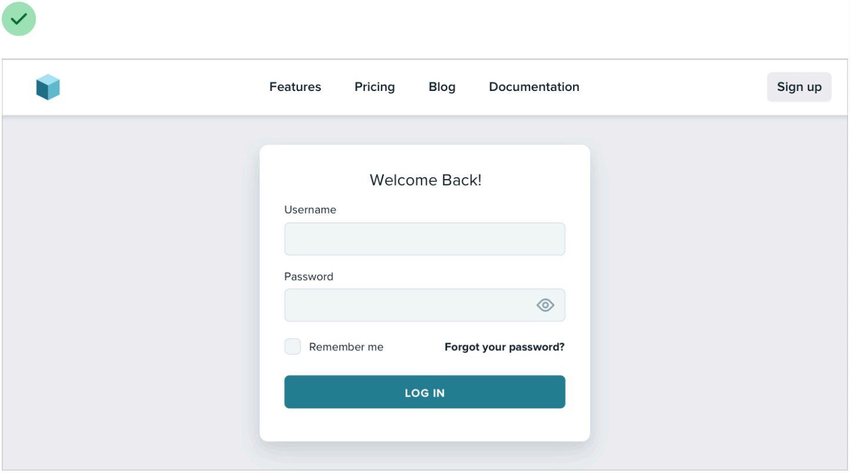Click the Username field label
This screenshot has height=473, width=851.
(310, 210)
